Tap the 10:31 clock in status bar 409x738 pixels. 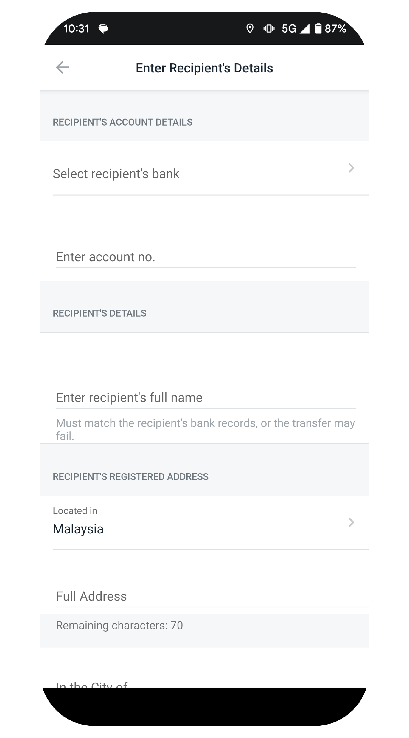(x=76, y=29)
